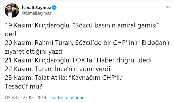Click the Haber doğru quoted phrase
This screenshot has width=174, height=103.
[115, 60]
